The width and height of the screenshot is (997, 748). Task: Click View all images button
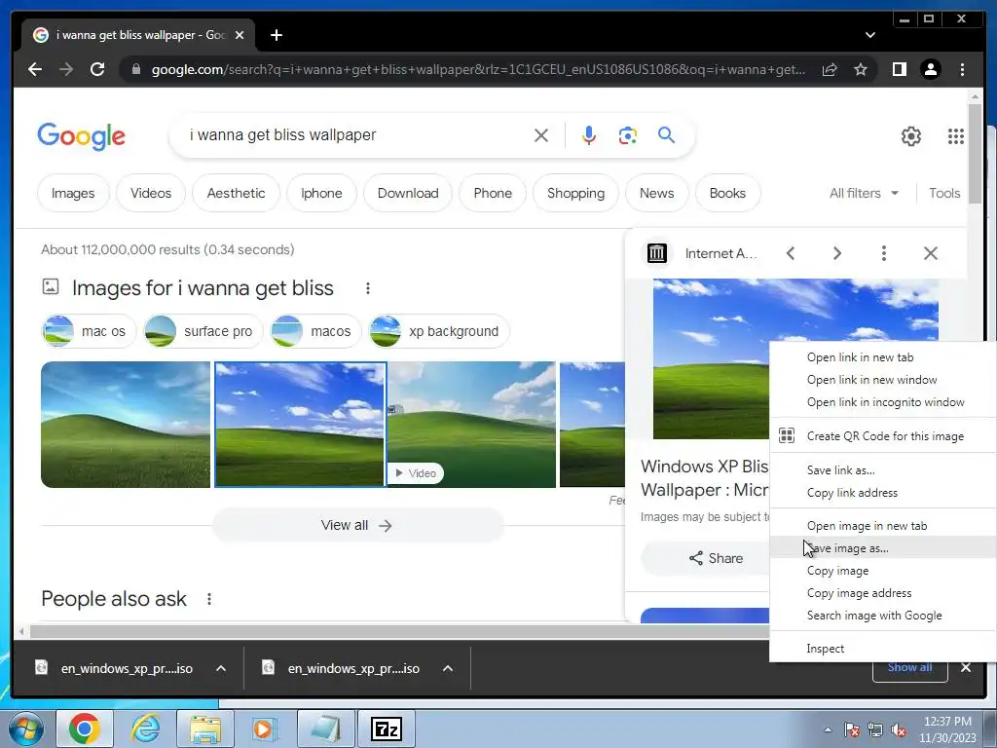click(357, 525)
